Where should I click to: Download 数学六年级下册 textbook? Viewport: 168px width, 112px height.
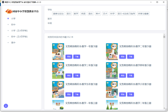coord(130,94)
